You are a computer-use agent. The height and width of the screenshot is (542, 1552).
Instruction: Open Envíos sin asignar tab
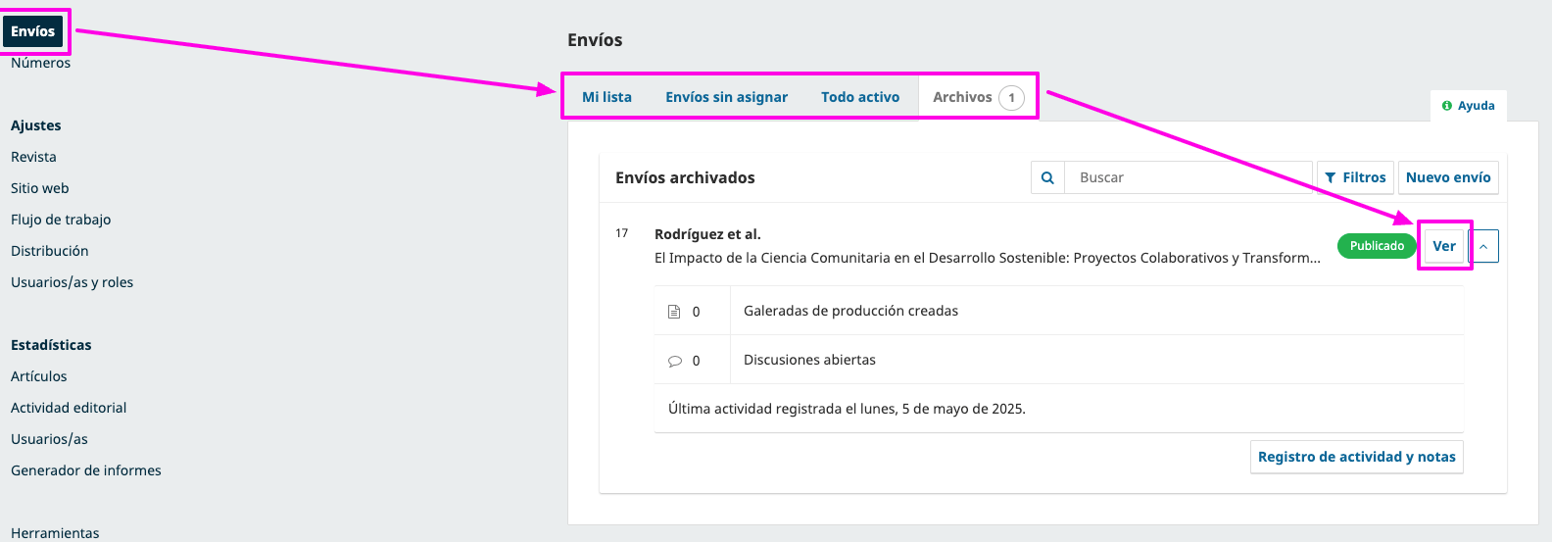[x=726, y=97]
